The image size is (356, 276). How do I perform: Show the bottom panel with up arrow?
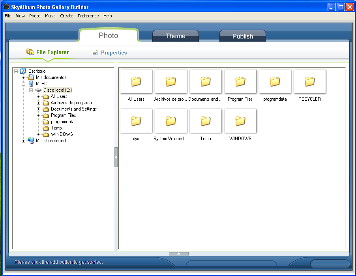[x=179, y=253]
